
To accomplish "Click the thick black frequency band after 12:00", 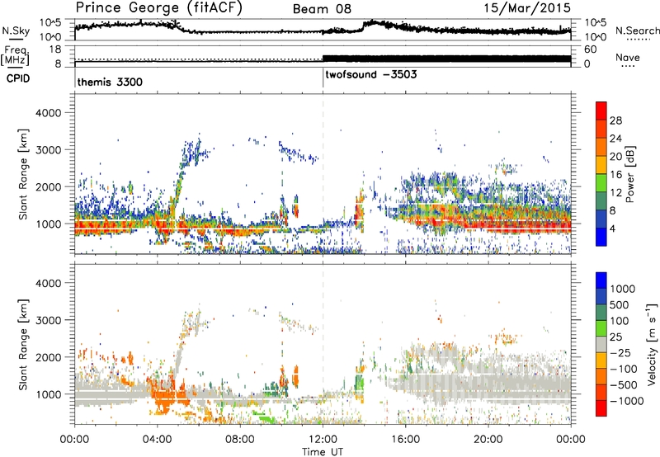I will (446, 59).
